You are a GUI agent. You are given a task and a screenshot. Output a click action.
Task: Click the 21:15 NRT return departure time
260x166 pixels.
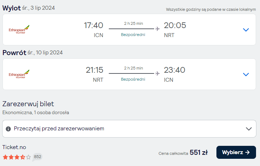click(94, 70)
